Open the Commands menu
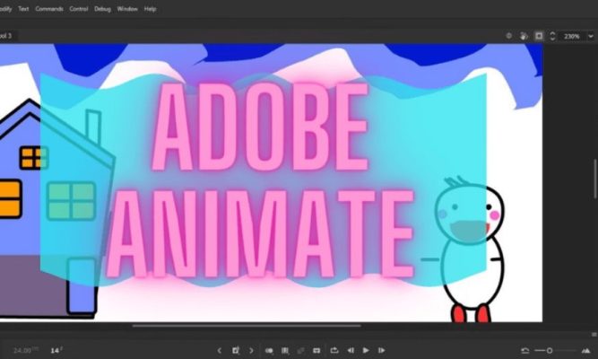This screenshot has width=598, height=359. (49, 8)
